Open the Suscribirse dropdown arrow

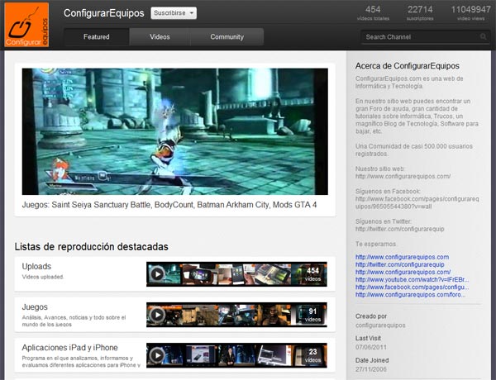pyautogui.click(x=192, y=13)
